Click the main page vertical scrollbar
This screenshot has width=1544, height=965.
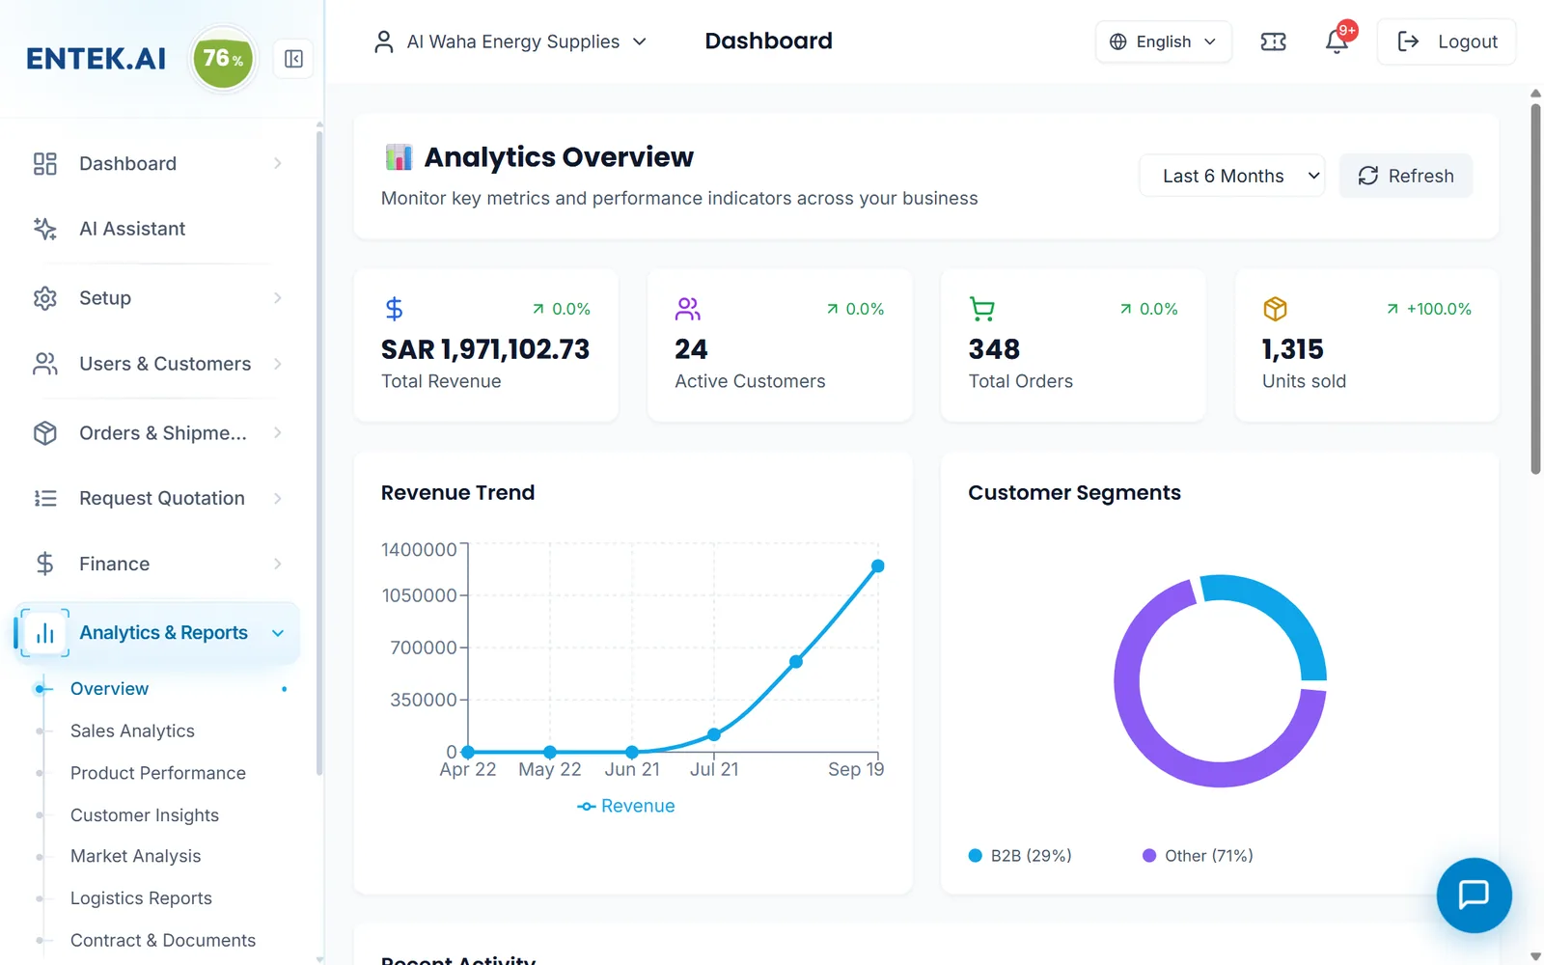click(x=1535, y=289)
